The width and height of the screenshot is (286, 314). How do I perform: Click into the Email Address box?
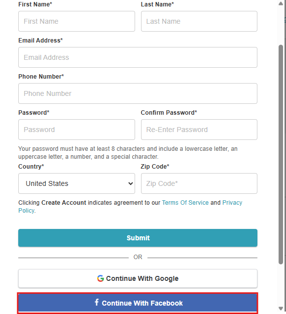138,57
